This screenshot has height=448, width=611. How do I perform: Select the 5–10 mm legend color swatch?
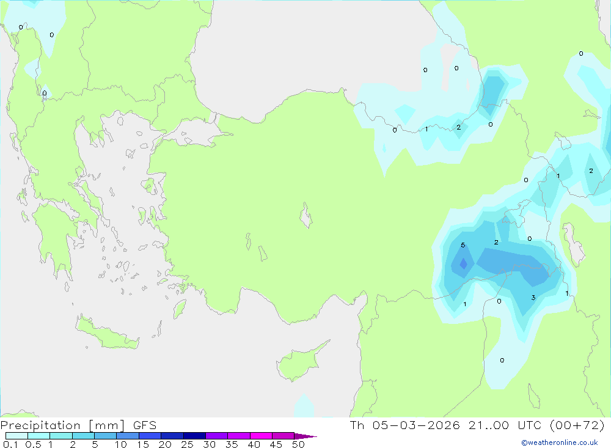pos(106,436)
